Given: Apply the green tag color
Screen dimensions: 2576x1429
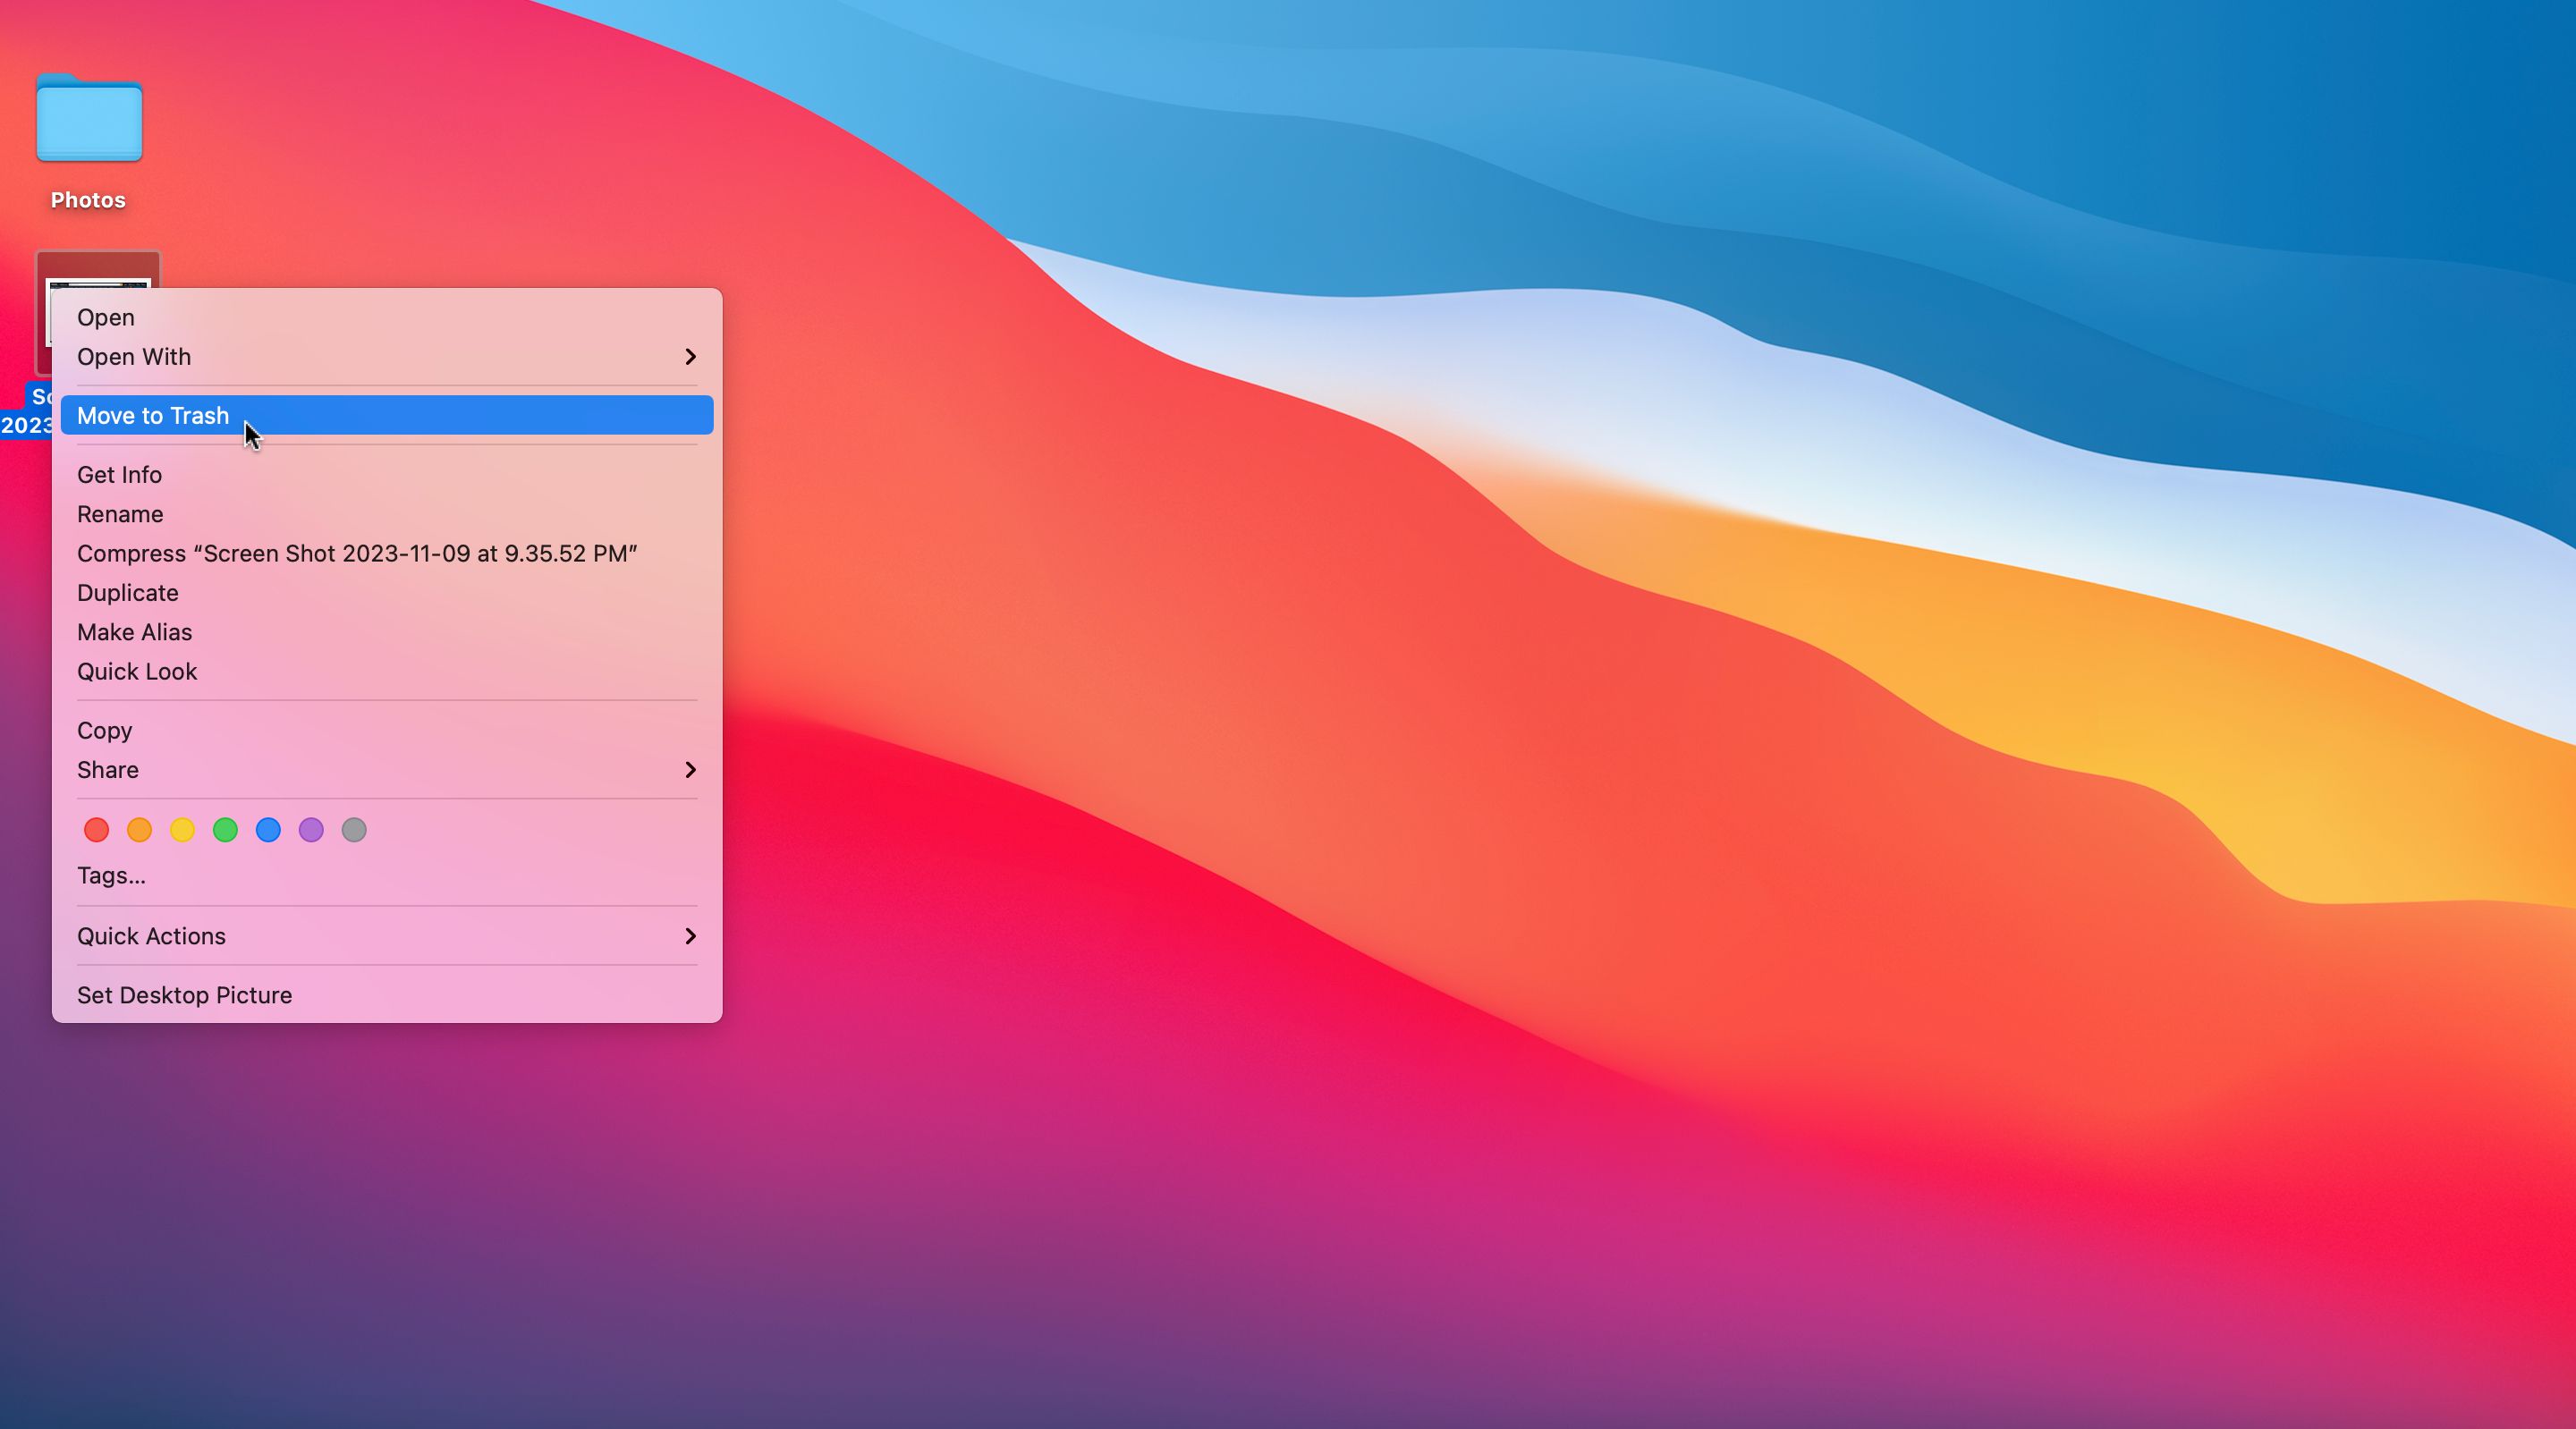Looking at the screenshot, I should point(225,830).
